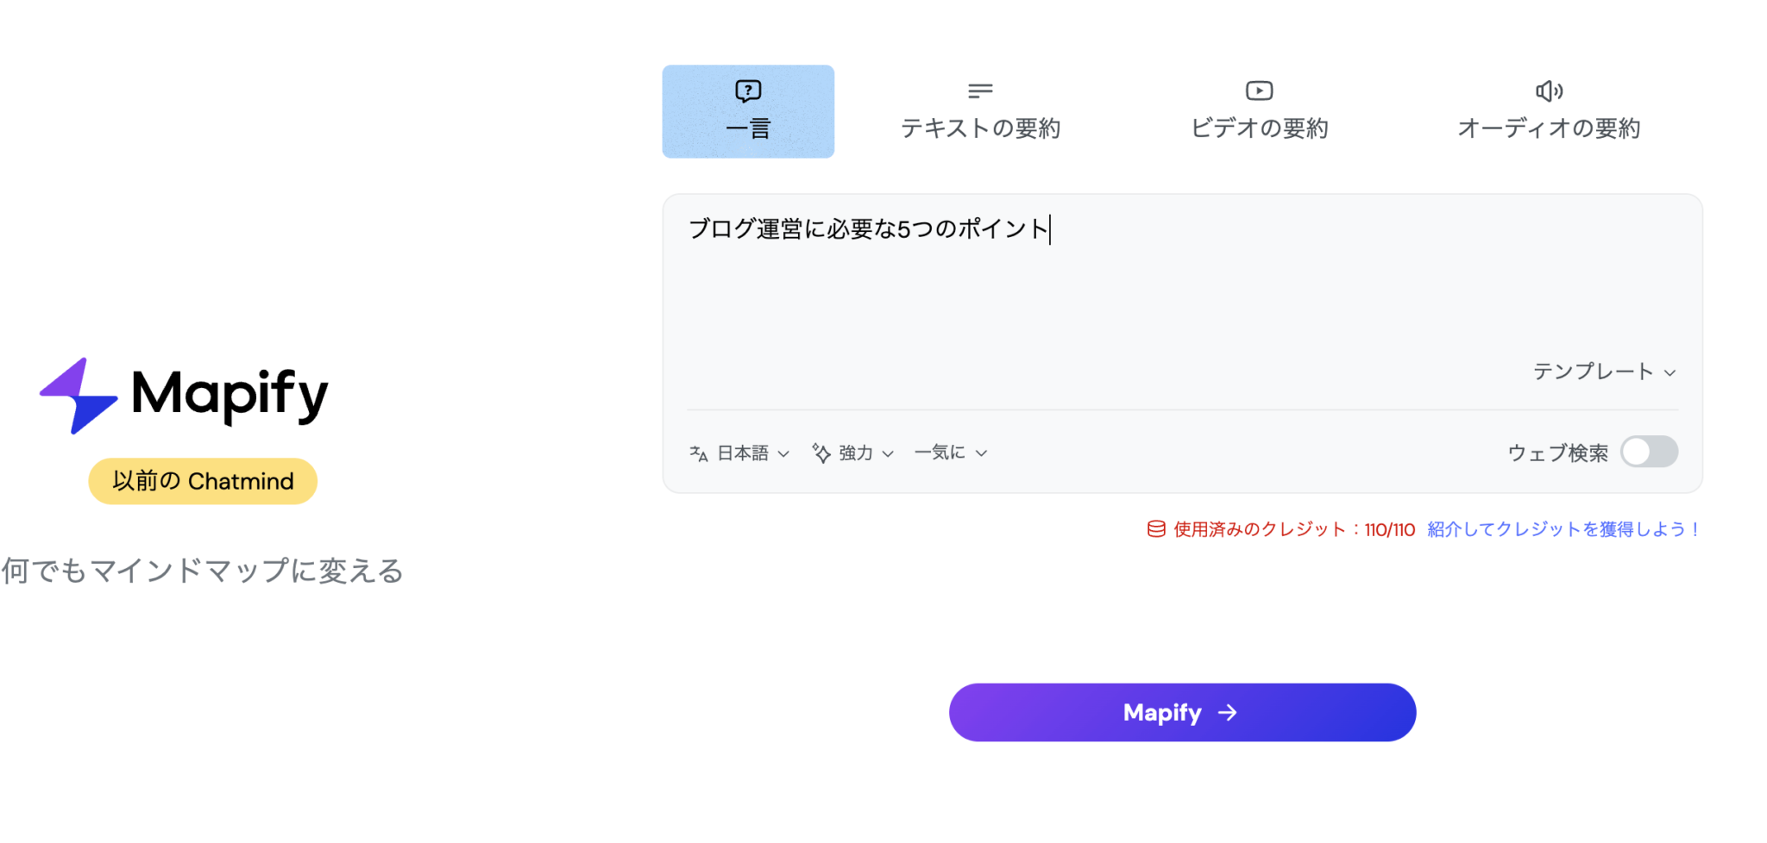Click 紹介してクレジットを獲得しよう！ link

(1561, 530)
